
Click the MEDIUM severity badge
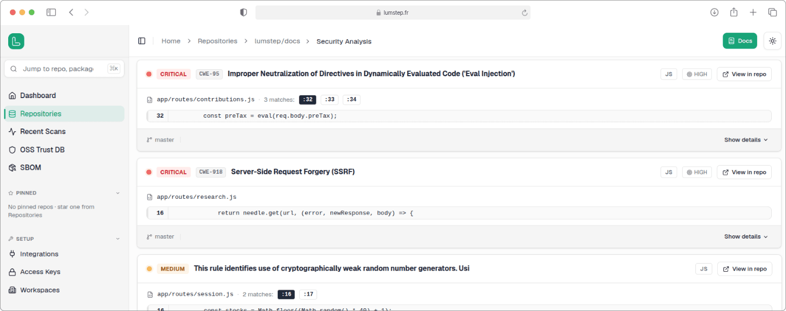pyautogui.click(x=173, y=269)
